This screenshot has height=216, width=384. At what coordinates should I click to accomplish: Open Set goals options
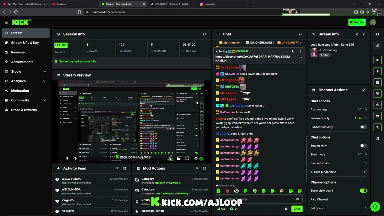[339, 208]
